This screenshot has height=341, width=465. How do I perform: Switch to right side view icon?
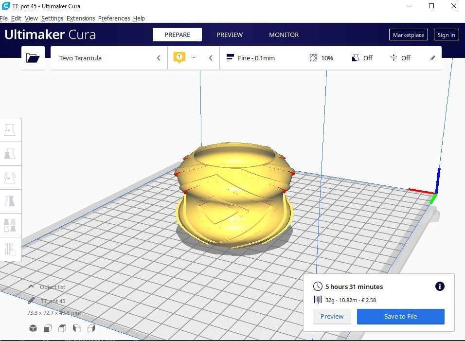(x=91, y=328)
